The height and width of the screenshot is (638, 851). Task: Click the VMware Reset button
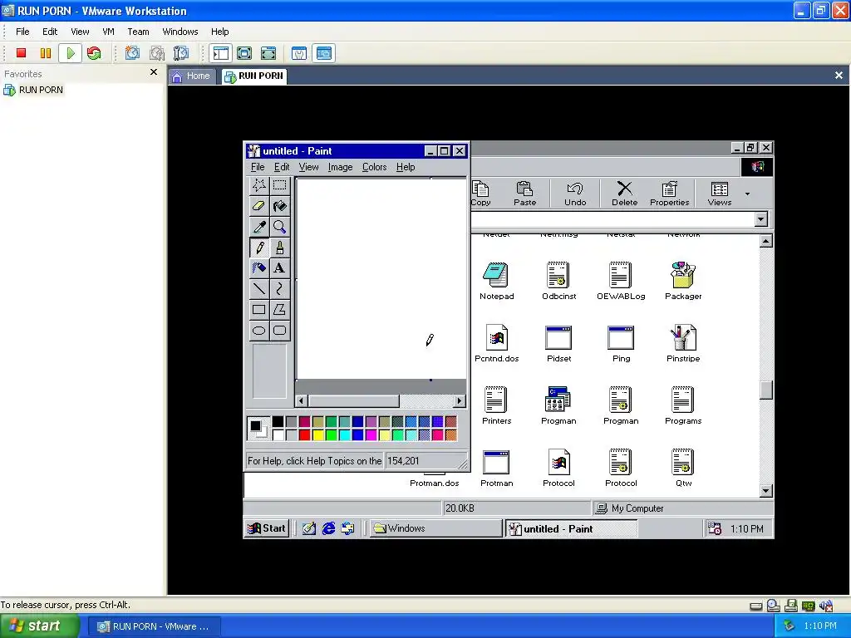point(94,53)
